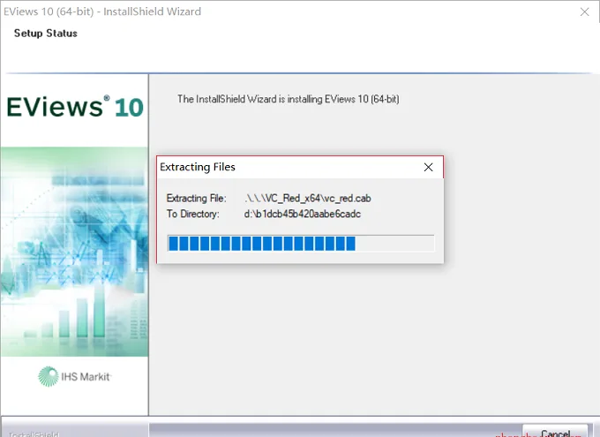Cancel the EViews installation
The height and width of the screenshot is (437, 600).
(555, 432)
